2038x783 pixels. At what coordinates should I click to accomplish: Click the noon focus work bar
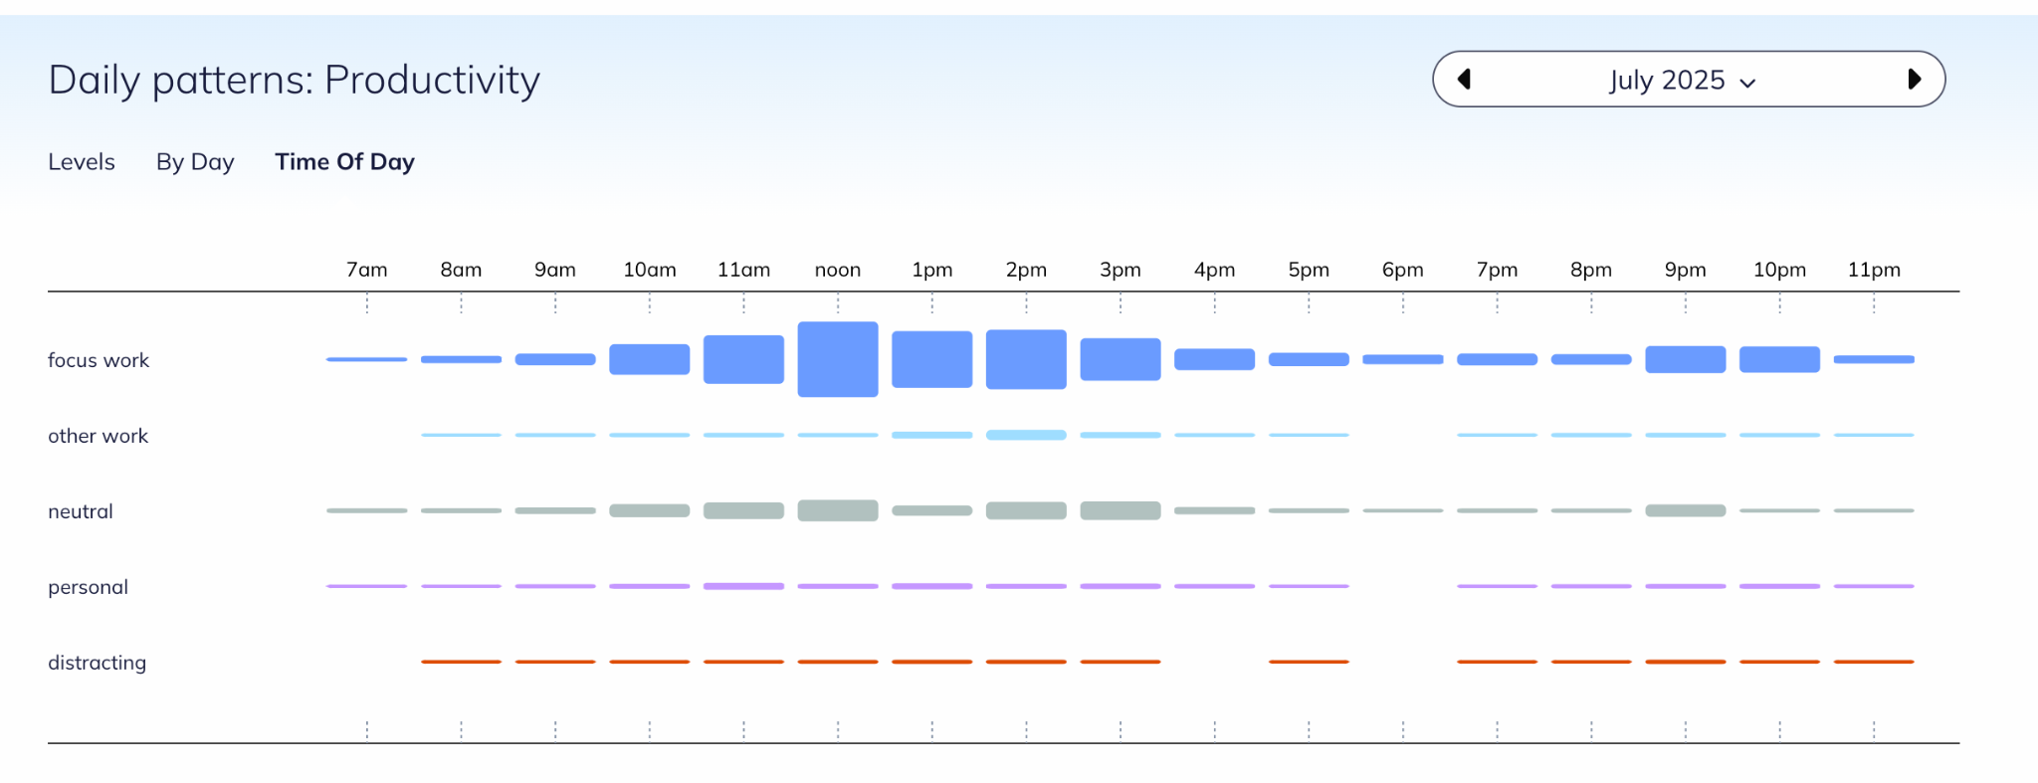pyautogui.click(x=838, y=359)
